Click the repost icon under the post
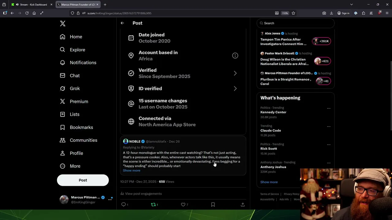The width and height of the screenshot is (392, 220). pos(153,205)
